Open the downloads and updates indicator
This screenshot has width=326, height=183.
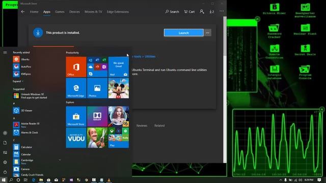[x=212, y=12]
